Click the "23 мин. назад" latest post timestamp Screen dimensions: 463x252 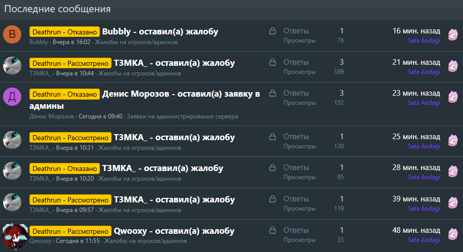[x=416, y=93]
